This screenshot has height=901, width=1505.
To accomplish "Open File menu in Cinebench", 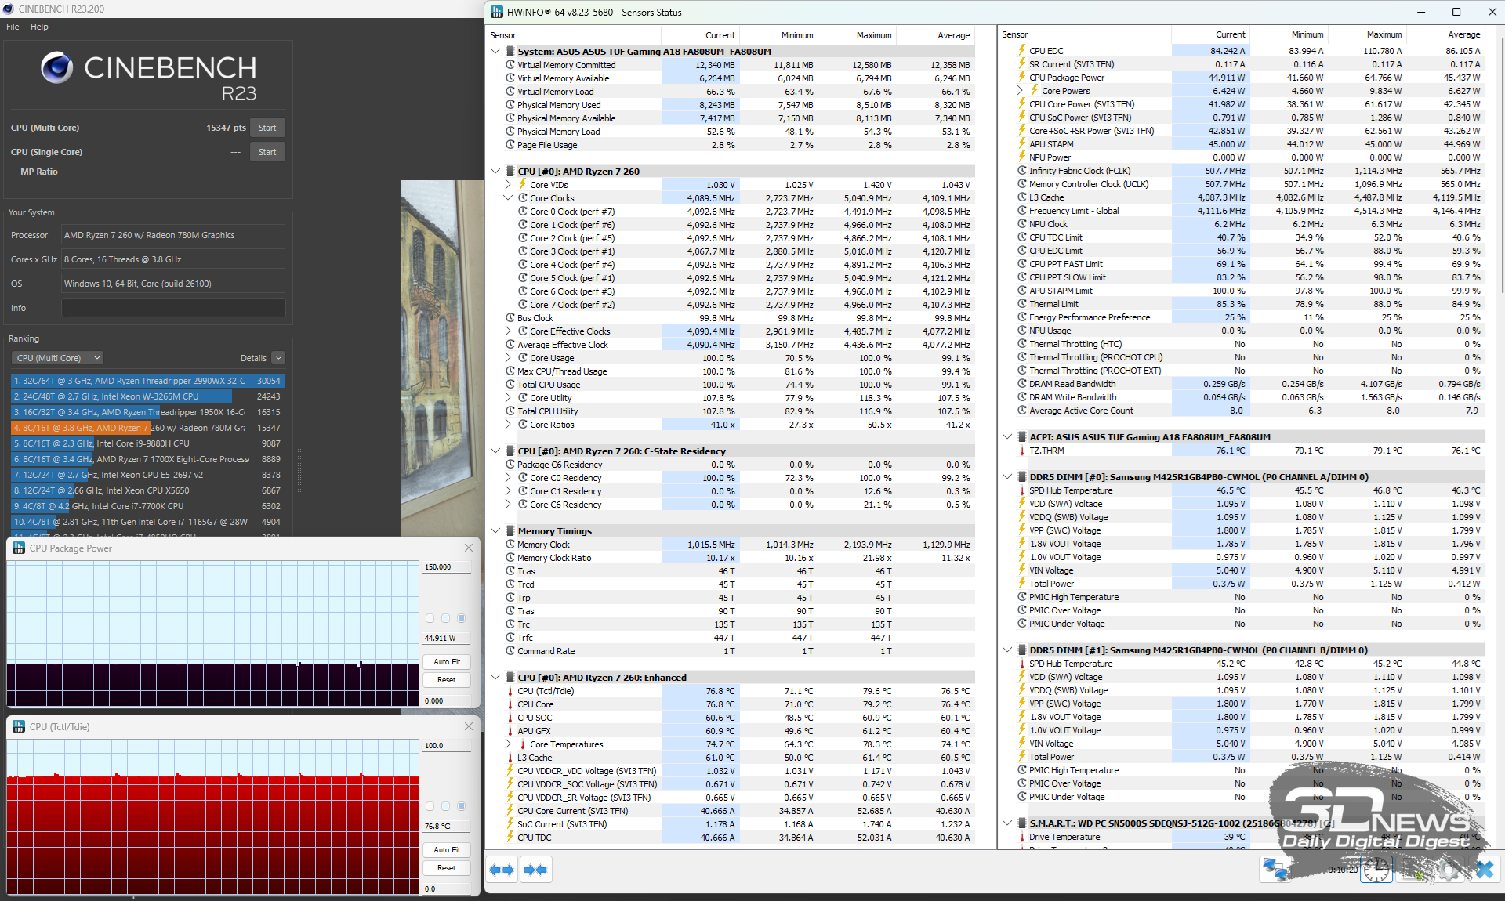I will click(13, 27).
